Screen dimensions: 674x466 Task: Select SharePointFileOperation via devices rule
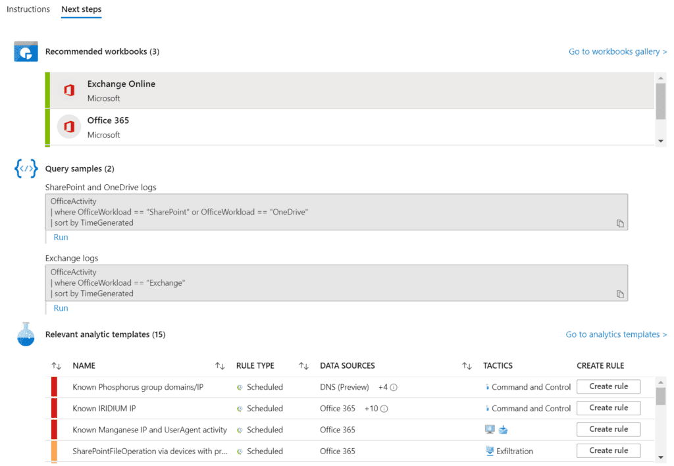click(x=150, y=452)
